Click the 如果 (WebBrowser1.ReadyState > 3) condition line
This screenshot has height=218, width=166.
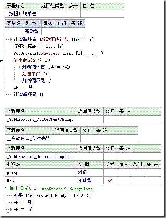coord(52,195)
